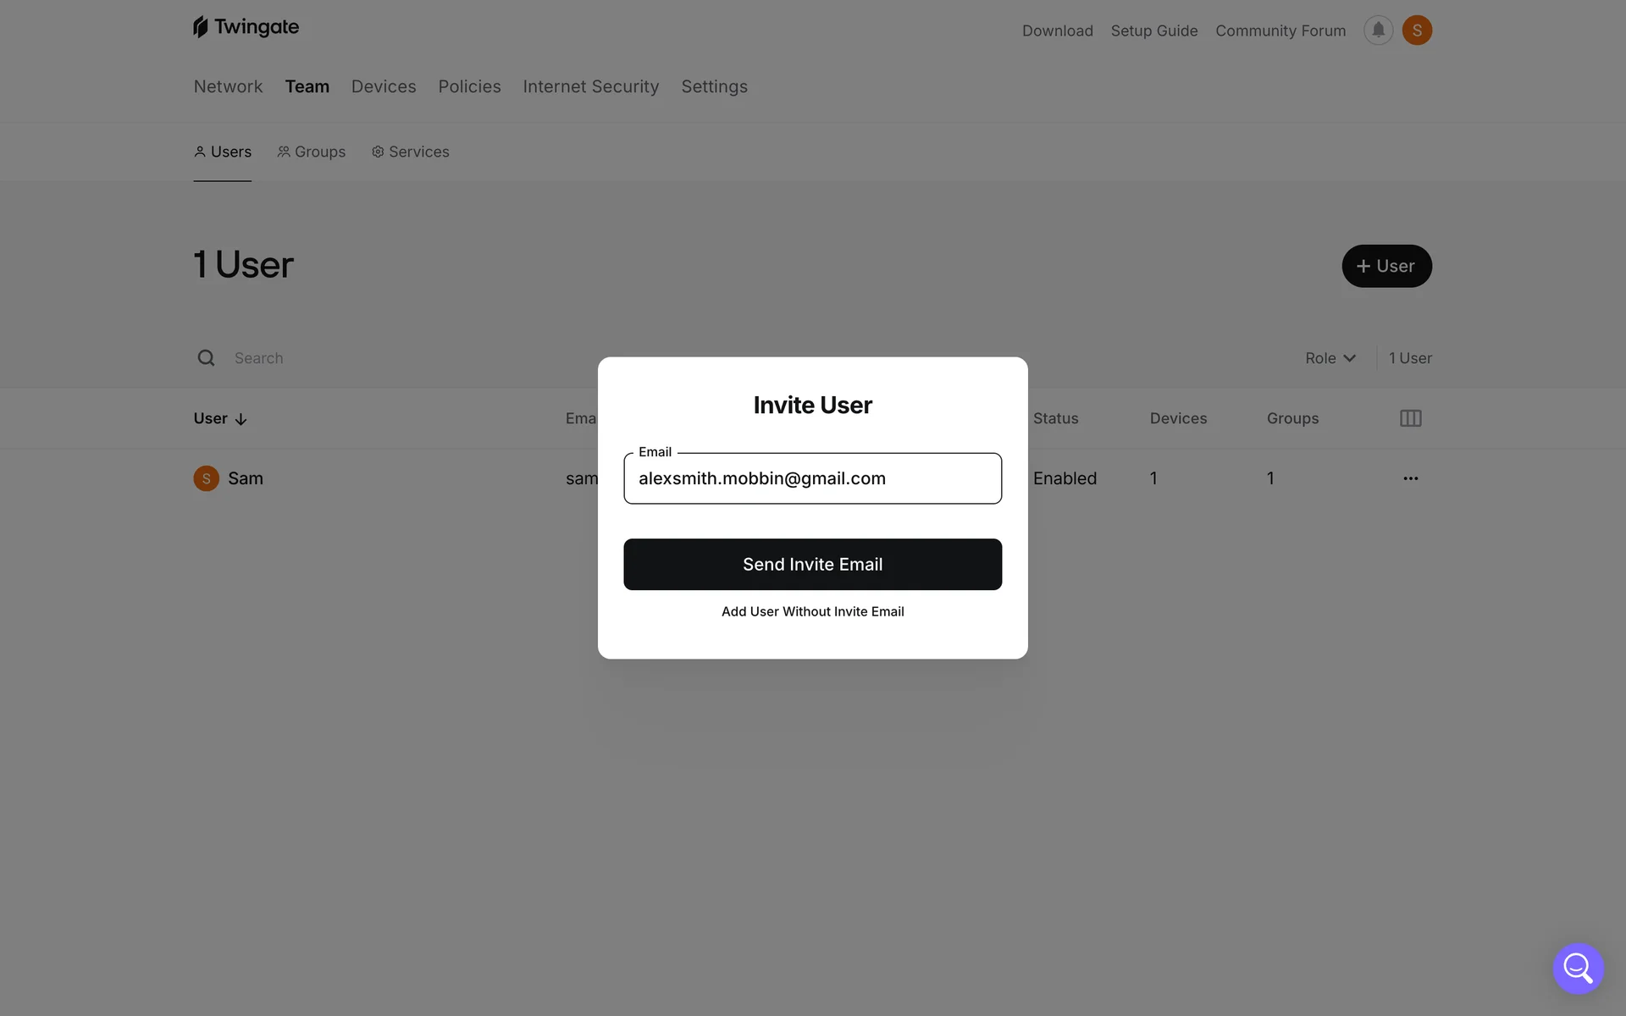The width and height of the screenshot is (1626, 1016).
Task: Open the Devices menu
Action: pos(384,86)
